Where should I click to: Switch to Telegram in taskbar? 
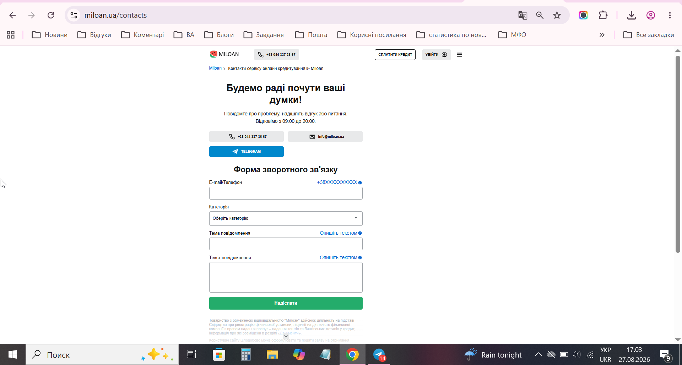click(379, 354)
